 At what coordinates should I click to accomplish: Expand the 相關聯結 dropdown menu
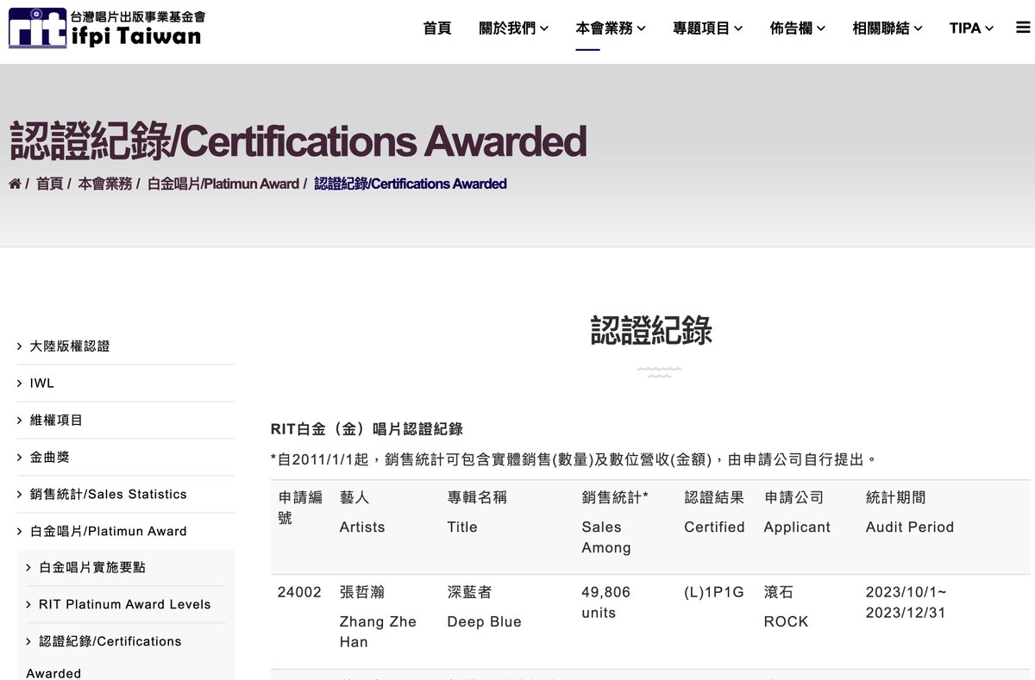point(888,28)
